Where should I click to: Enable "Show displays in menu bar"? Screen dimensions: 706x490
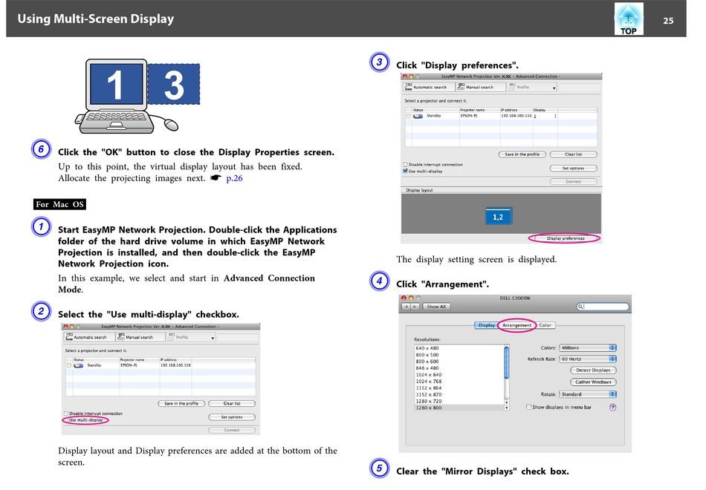coord(528,407)
